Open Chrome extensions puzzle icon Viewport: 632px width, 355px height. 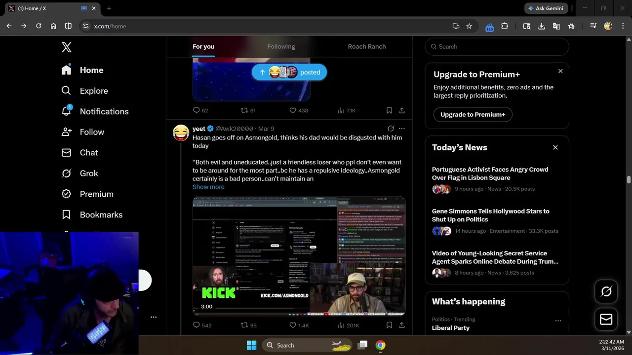[x=505, y=26]
